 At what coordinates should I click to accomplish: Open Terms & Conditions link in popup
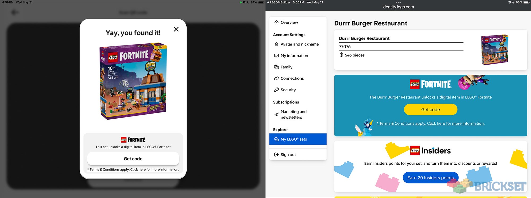click(133, 169)
